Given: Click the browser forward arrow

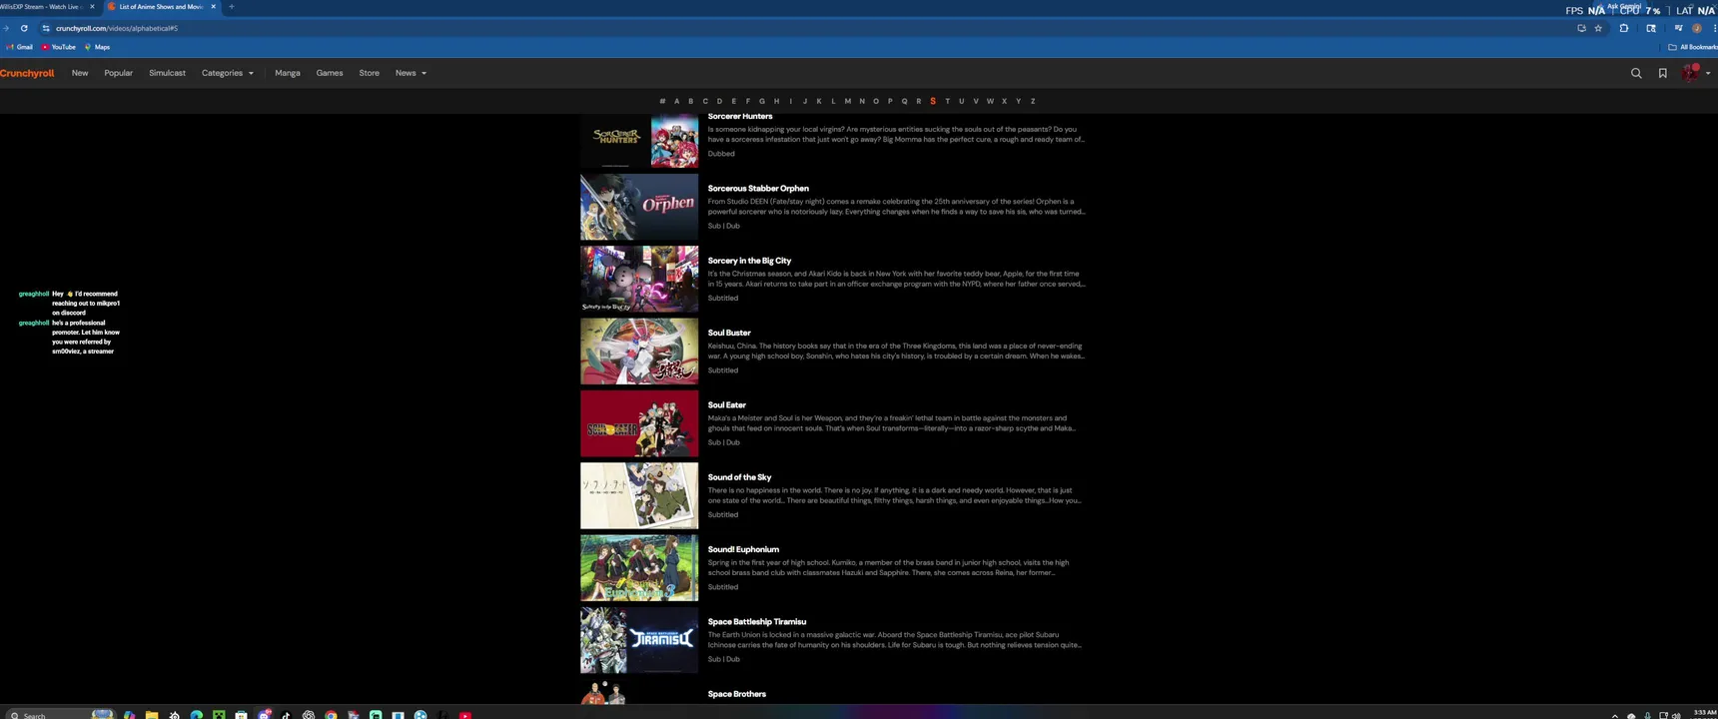Looking at the screenshot, I should [5, 28].
